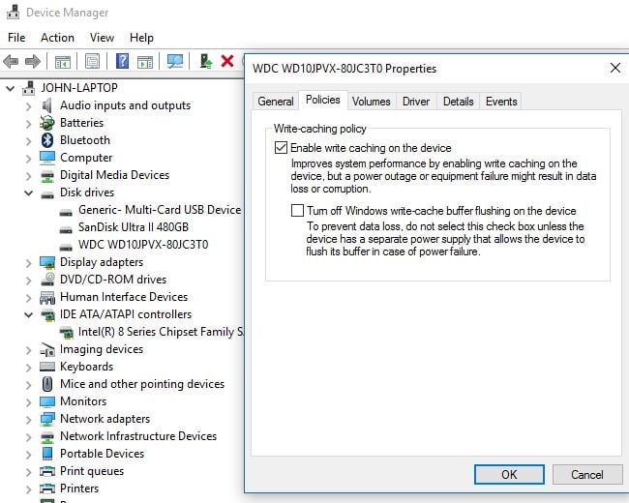
Task: Click the Disk drives category icon
Action: [x=47, y=194]
